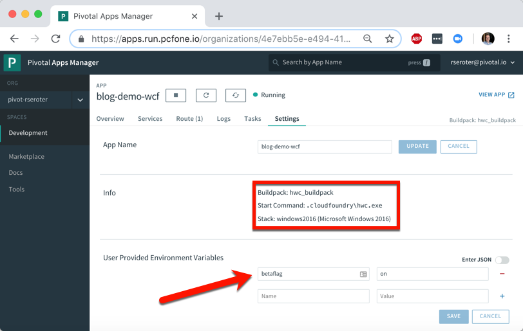Open the Logs tab

tap(223, 119)
